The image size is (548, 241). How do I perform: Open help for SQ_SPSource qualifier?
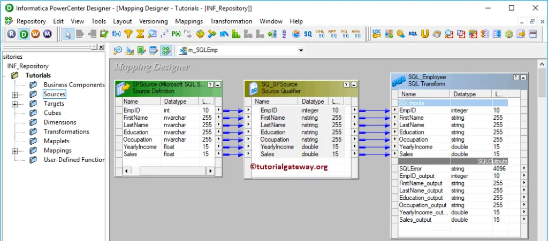click(x=346, y=84)
